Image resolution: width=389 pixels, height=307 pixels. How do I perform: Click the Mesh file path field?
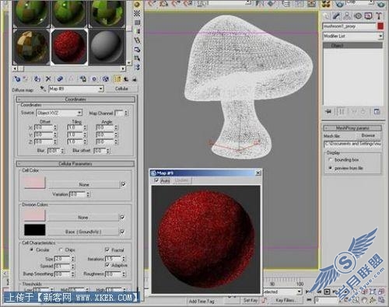pos(352,144)
